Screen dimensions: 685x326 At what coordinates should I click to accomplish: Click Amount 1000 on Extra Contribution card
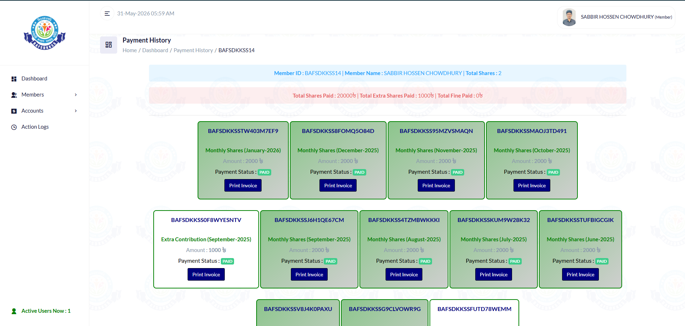click(206, 250)
